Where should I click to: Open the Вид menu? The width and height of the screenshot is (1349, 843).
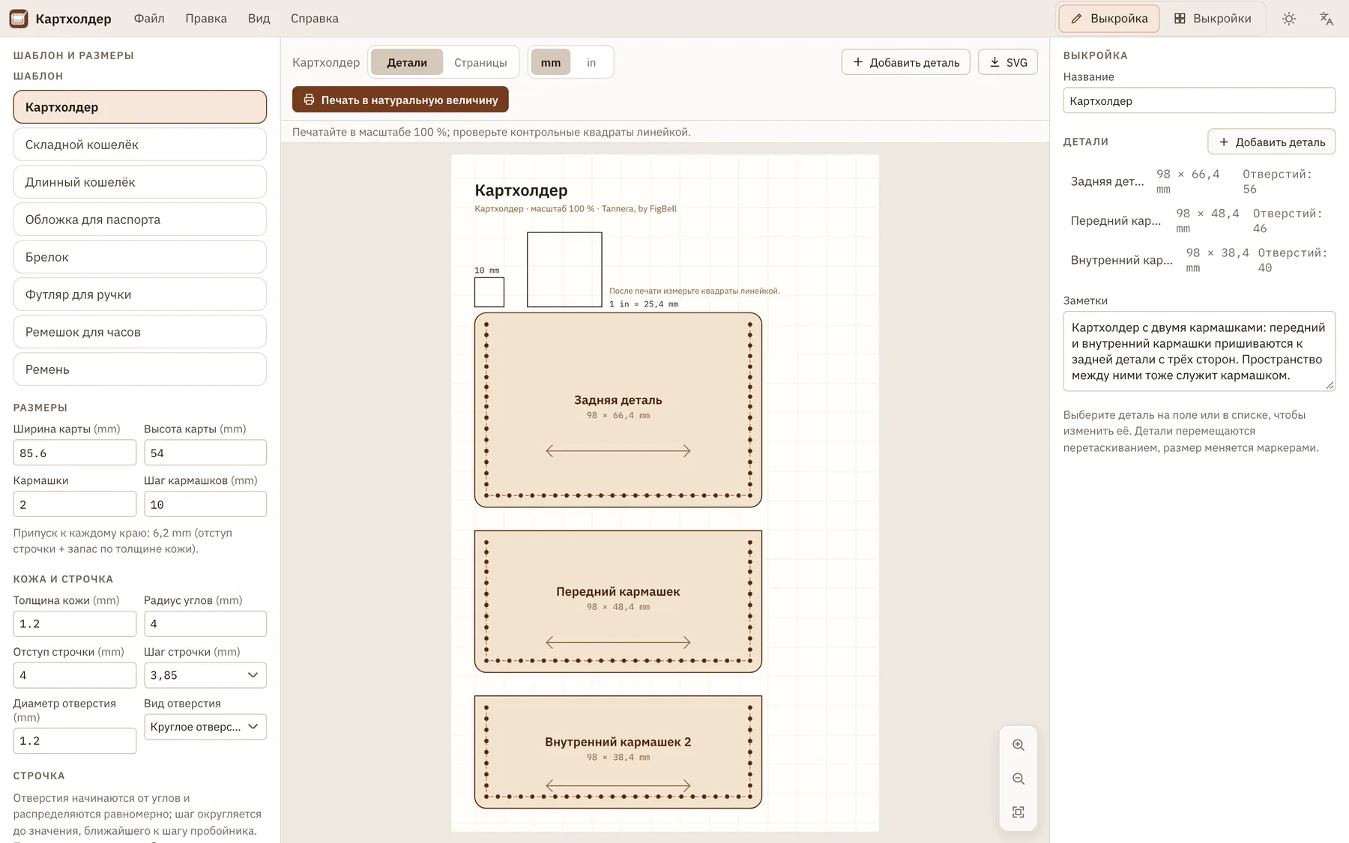(x=259, y=19)
